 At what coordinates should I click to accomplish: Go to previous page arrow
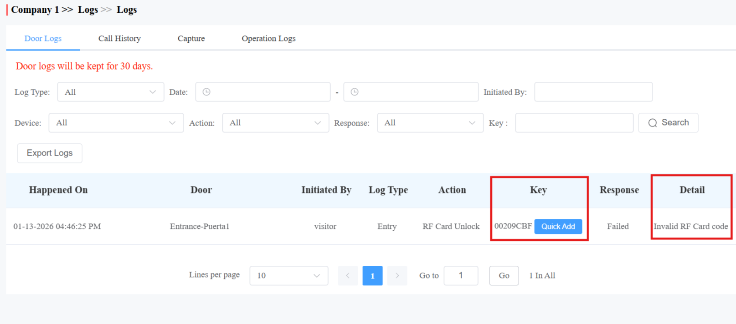click(348, 276)
